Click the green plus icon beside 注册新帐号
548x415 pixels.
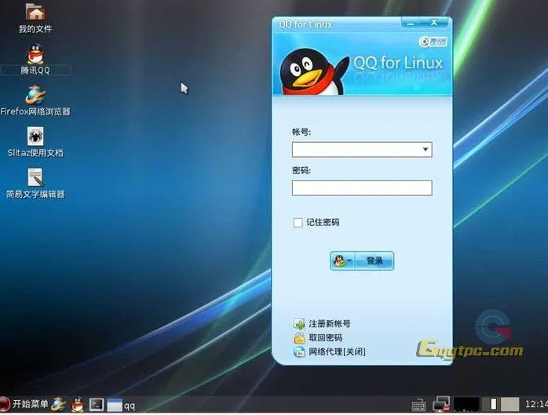tap(299, 324)
